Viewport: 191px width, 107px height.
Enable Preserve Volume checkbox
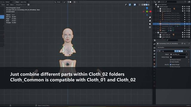(170, 60)
